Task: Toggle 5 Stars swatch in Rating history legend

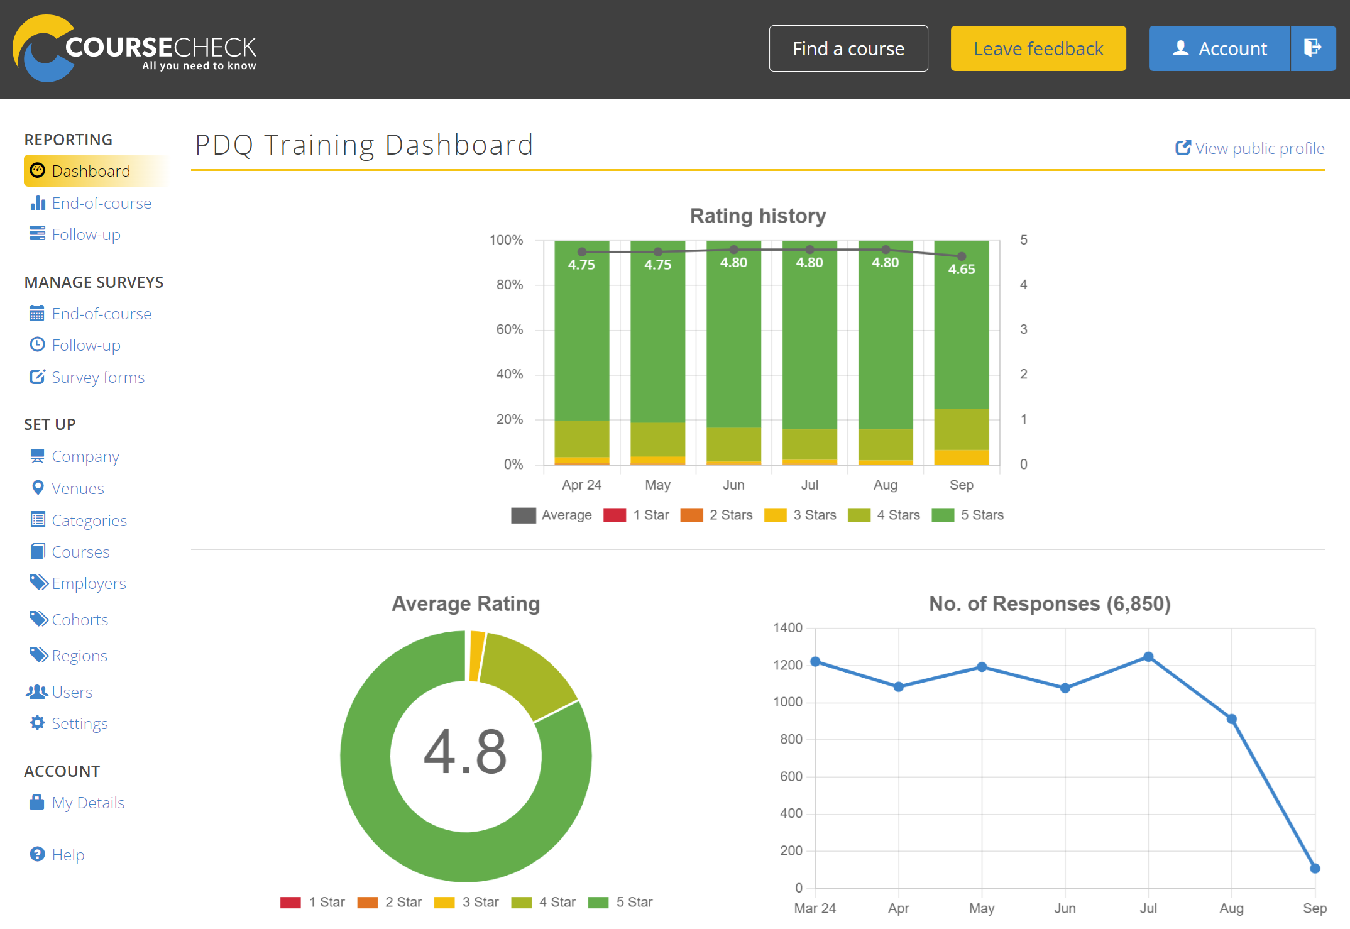Action: point(943,515)
